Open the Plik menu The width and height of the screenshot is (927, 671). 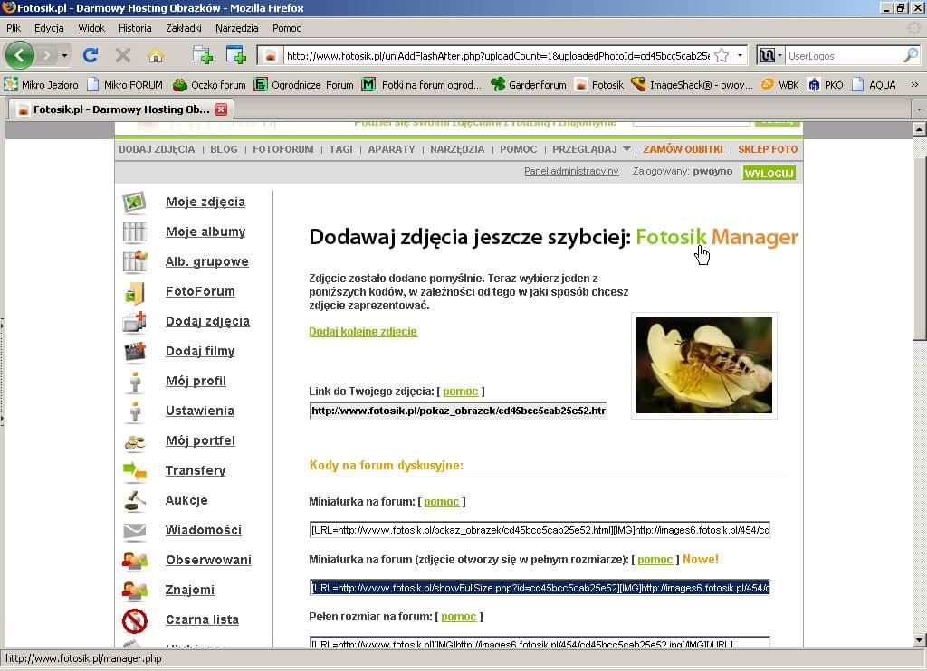[13, 28]
